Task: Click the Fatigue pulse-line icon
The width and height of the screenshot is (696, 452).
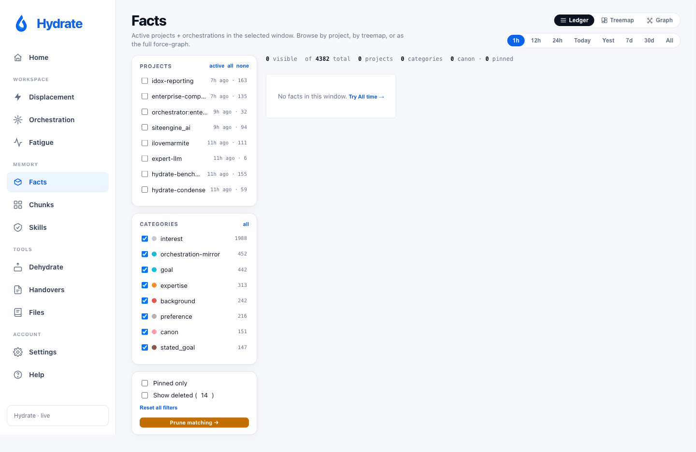Action: pos(18,142)
